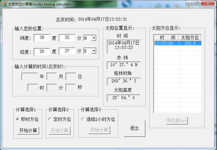
Task: Focus the longitude minutes field showing 27
Action: tap(67, 51)
